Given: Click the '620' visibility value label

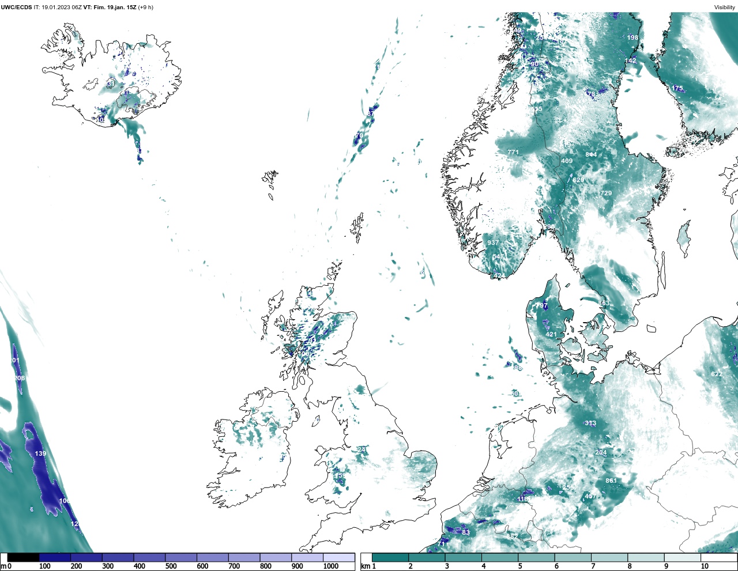Looking at the screenshot, I should (578, 180).
